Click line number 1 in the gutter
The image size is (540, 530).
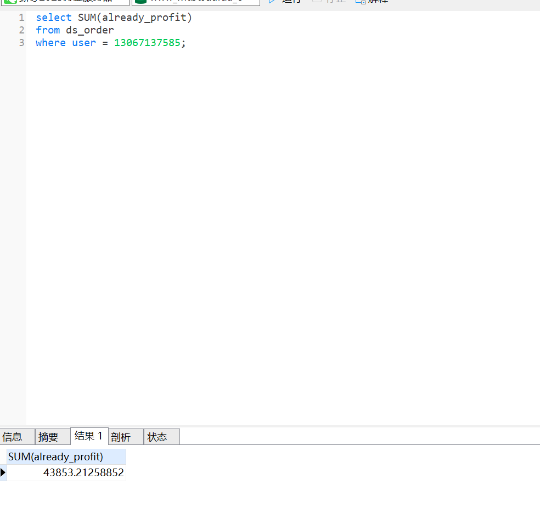(x=21, y=18)
